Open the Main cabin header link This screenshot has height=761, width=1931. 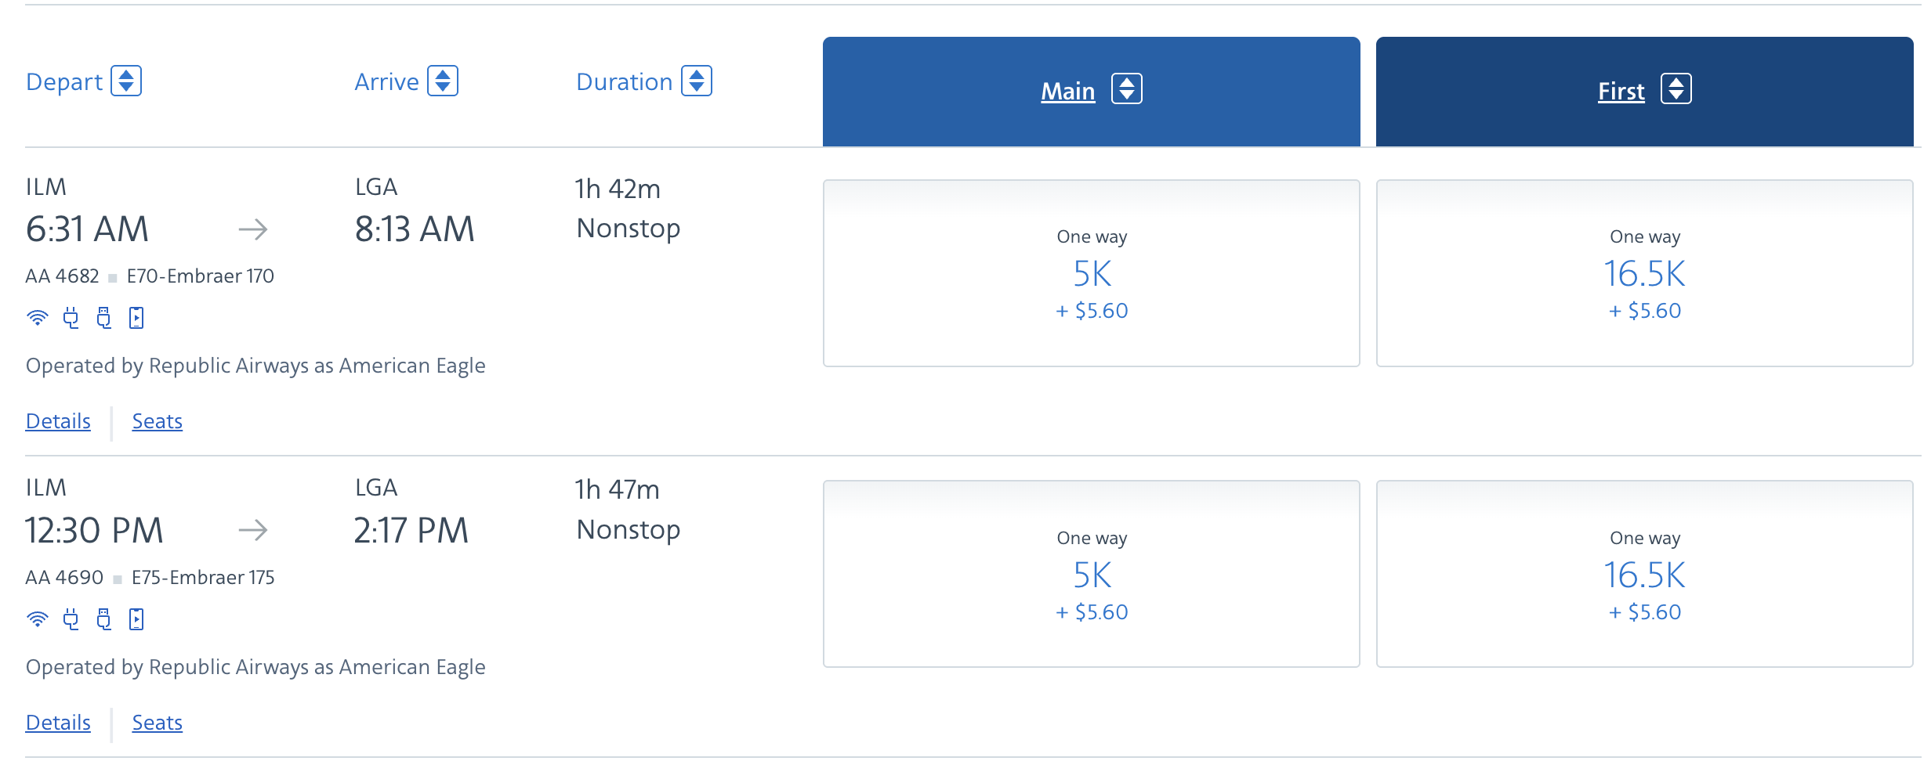click(x=1067, y=92)
